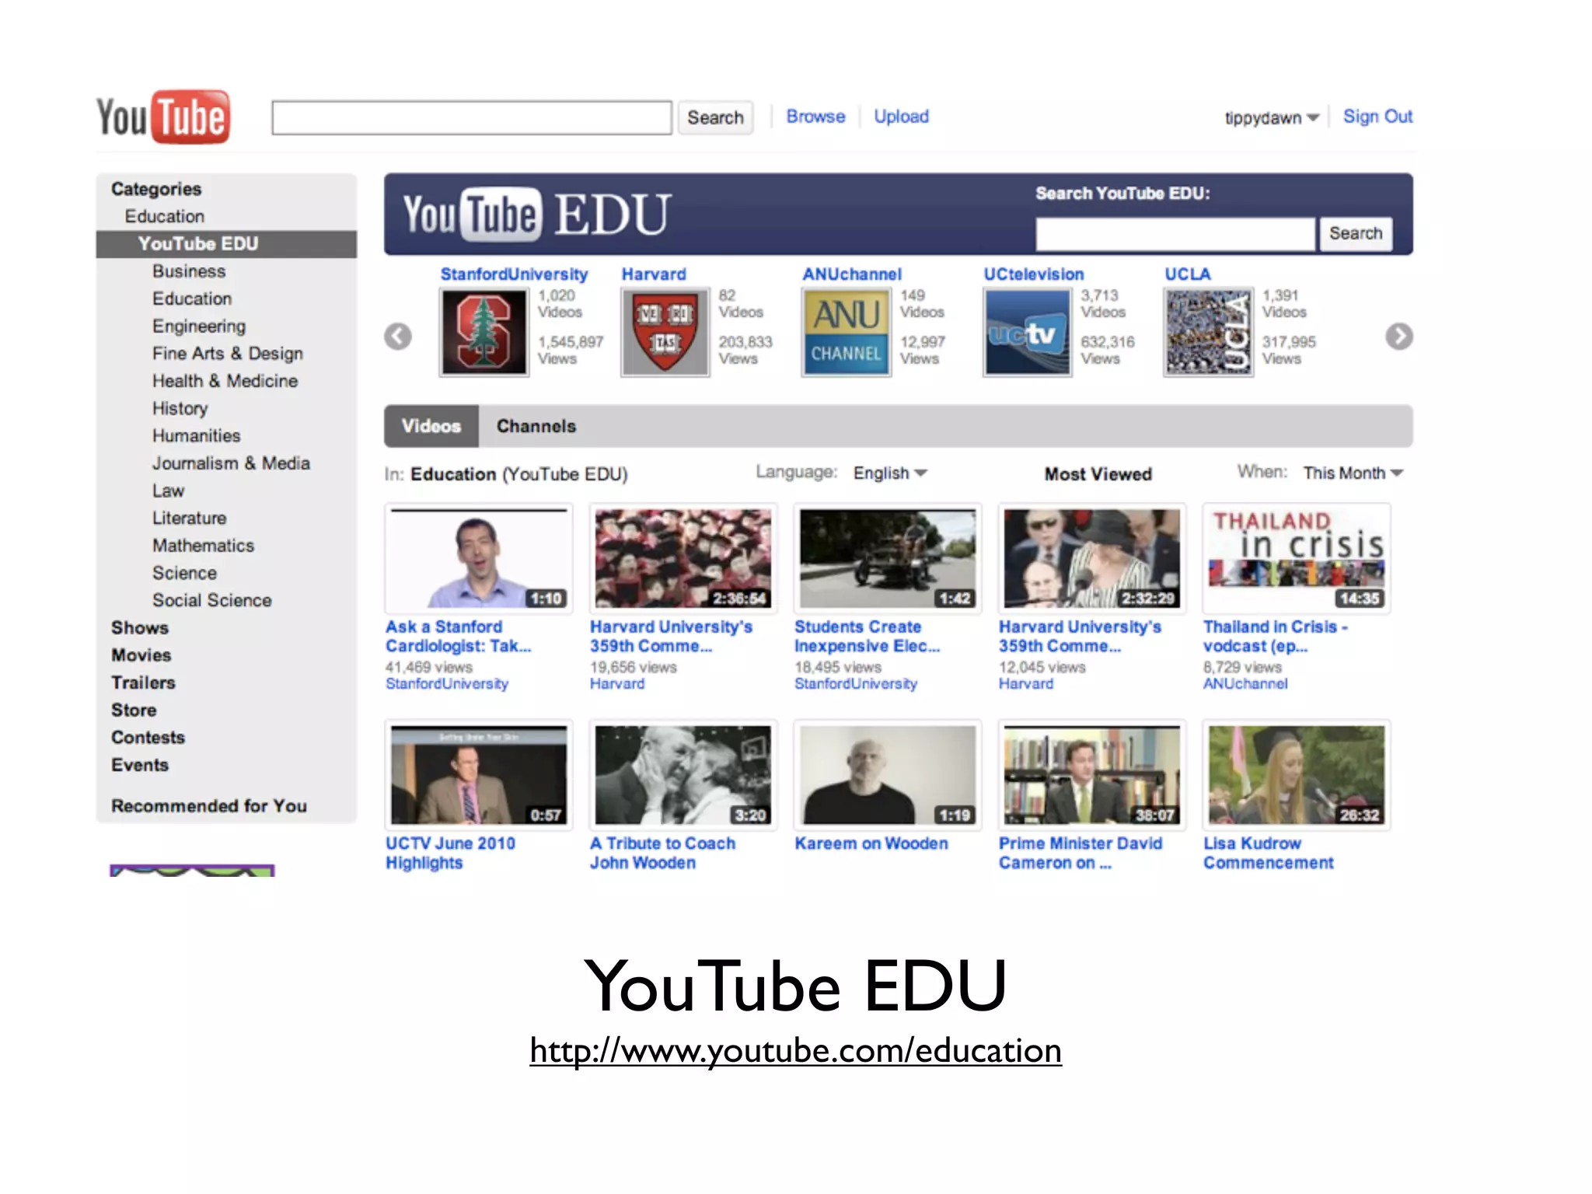Open Thailand in Crisis video thumbnail
This screenshot has height=1194, width=1592.
click(1297, 558)
